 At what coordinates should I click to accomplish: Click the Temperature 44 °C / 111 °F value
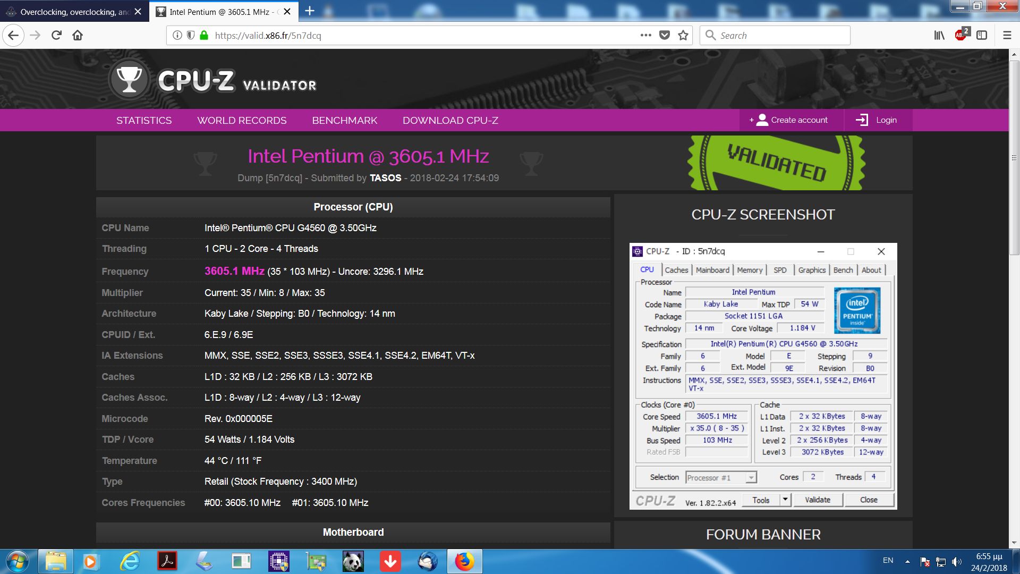[233, 461]
